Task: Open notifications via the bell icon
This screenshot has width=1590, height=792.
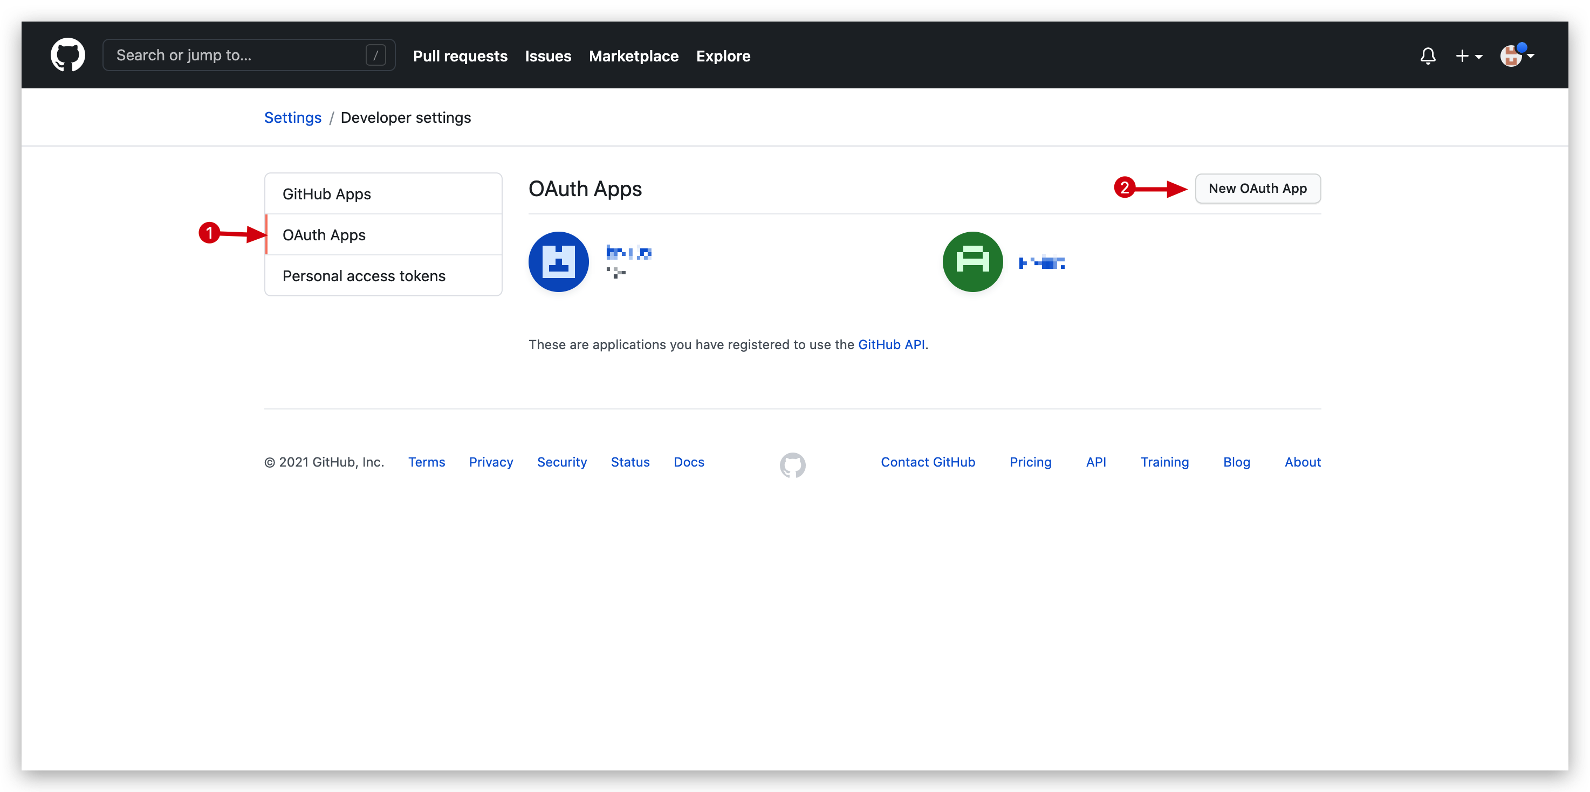Action: tap(1428, 55)
